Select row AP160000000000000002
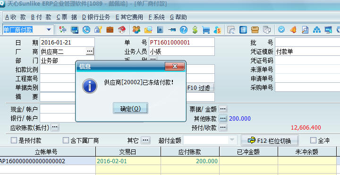340x175 pixels. coord(48,161)
